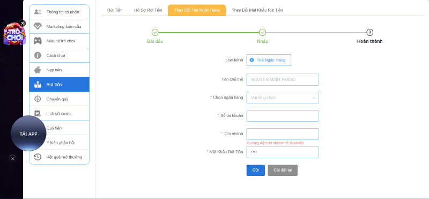Click the Lịch sử cược clipboard icon
This screenshot has height=199, width=429.
point(38,113)
